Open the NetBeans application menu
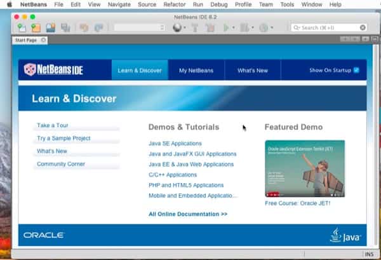Viewport: 381px width, 260px height. point(34,4)
